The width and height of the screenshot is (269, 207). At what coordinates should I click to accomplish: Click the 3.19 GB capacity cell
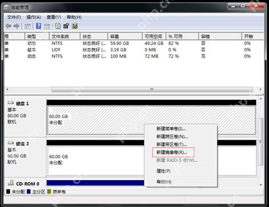click(118, 50)
